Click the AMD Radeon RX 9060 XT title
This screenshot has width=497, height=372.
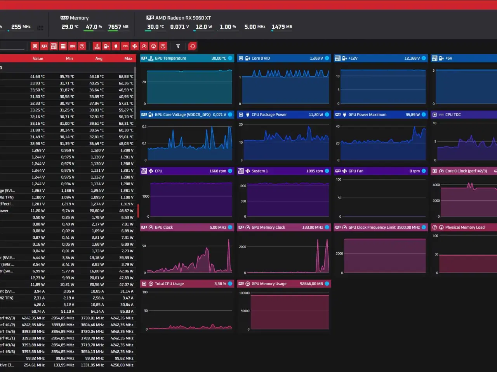click(183, 18)
